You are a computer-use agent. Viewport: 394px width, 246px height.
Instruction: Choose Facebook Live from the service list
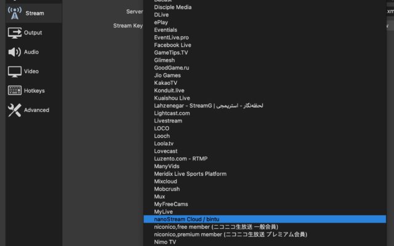pyautogui.click(x=172, y=45)
